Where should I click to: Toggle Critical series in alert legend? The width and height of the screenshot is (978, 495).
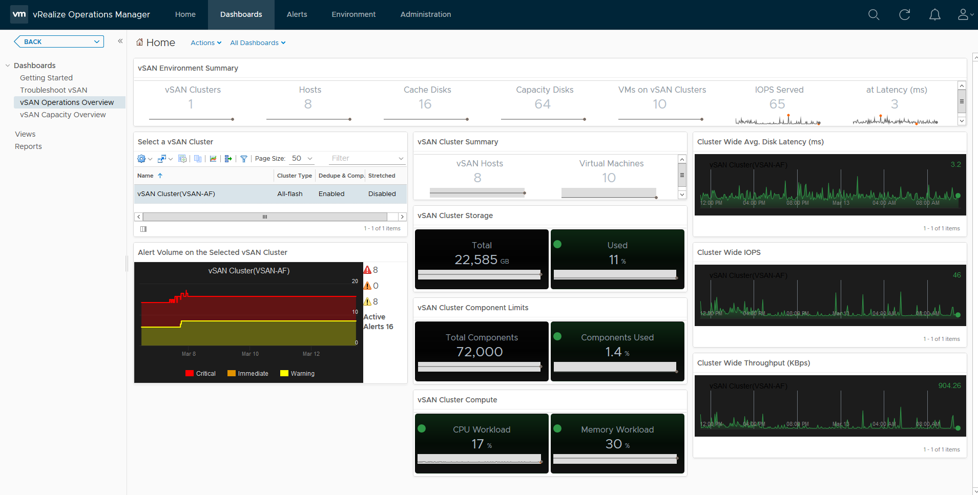[200, 374]
